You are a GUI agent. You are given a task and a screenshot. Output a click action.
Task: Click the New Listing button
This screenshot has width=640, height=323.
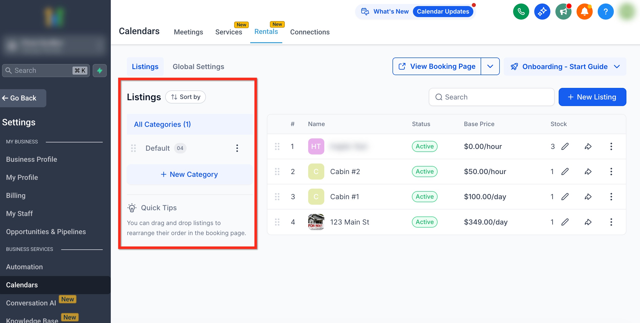(x=592, y=97)
